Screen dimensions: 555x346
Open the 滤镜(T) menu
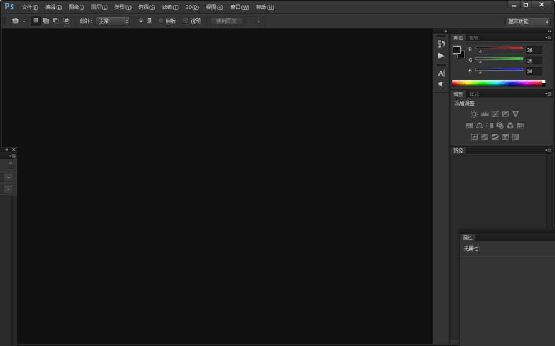click(170, 7)
